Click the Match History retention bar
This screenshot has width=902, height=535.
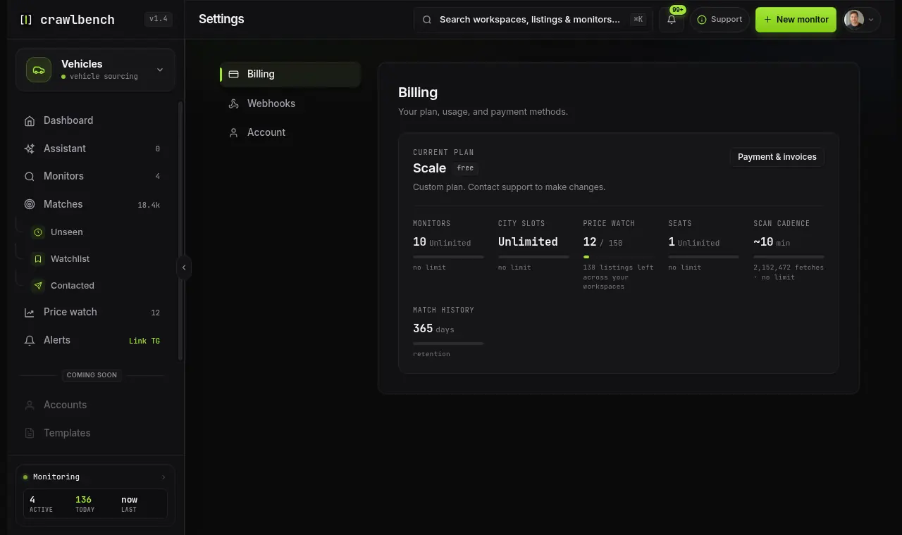pyautogui.click(x=448, y=344)
